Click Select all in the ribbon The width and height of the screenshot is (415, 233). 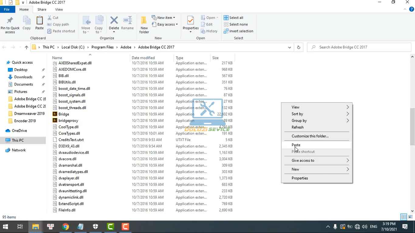pos(233,18)
